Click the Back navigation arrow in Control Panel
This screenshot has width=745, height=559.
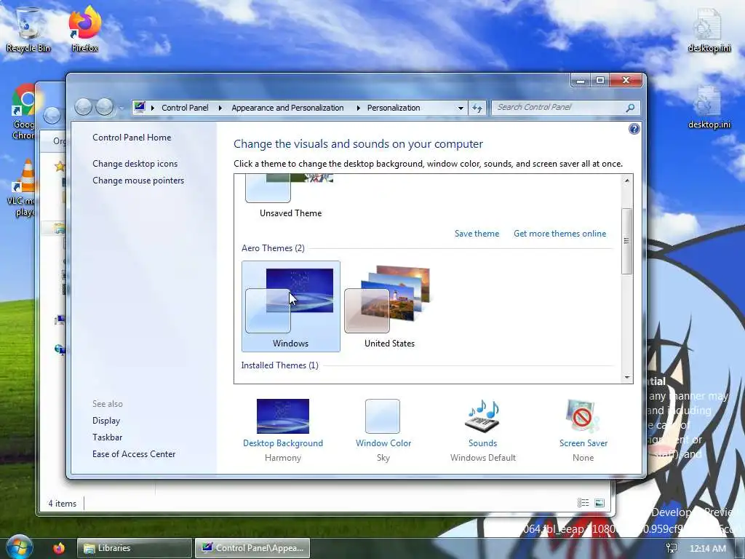(83, 107)
